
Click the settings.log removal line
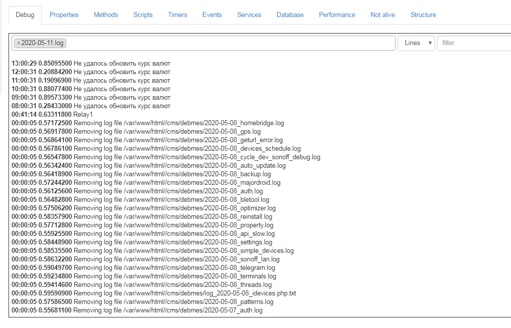click(142, 242)
